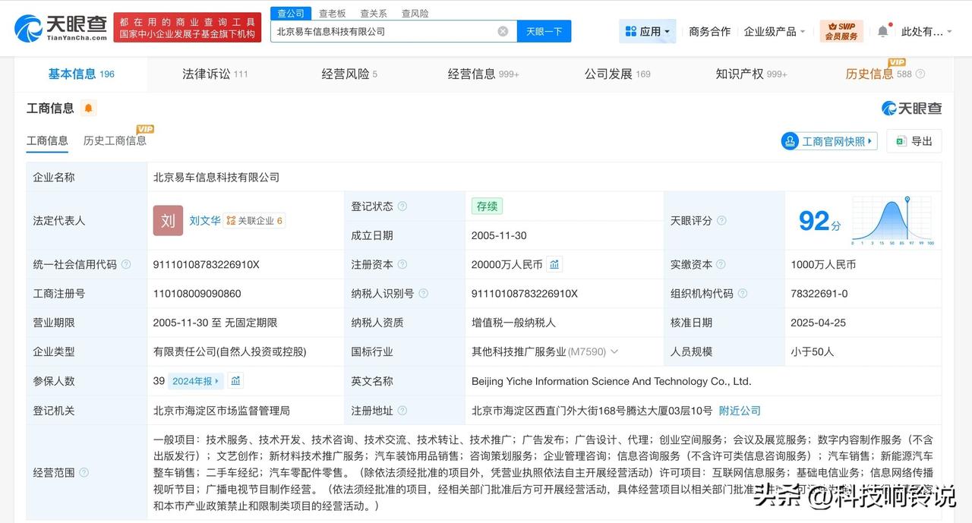Open 工商官网快照 dropdown button

[829, 141]
